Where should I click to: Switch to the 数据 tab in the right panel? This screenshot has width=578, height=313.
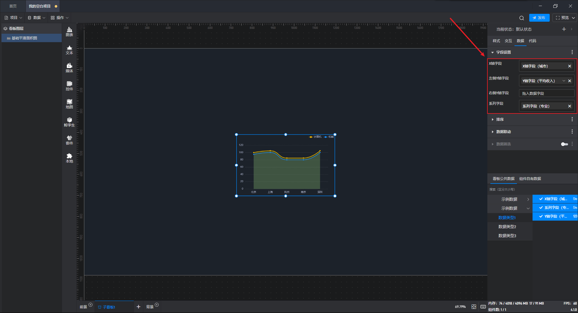pos(521,41)
